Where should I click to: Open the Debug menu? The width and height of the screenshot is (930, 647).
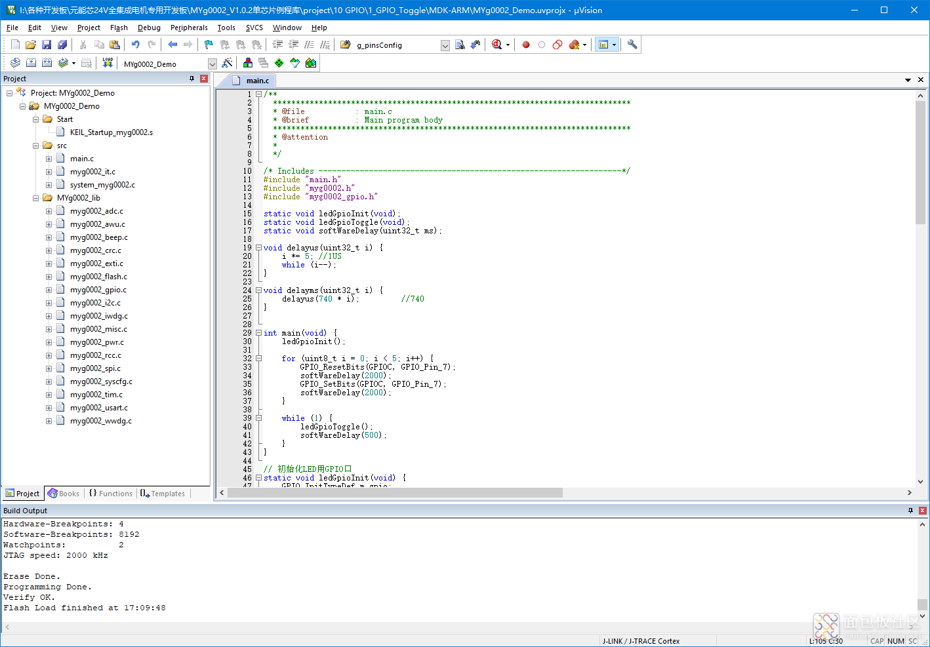pos(149,28)
